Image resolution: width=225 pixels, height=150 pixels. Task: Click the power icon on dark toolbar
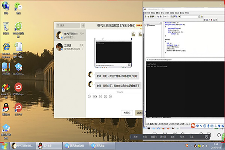(x=206, y=137)
